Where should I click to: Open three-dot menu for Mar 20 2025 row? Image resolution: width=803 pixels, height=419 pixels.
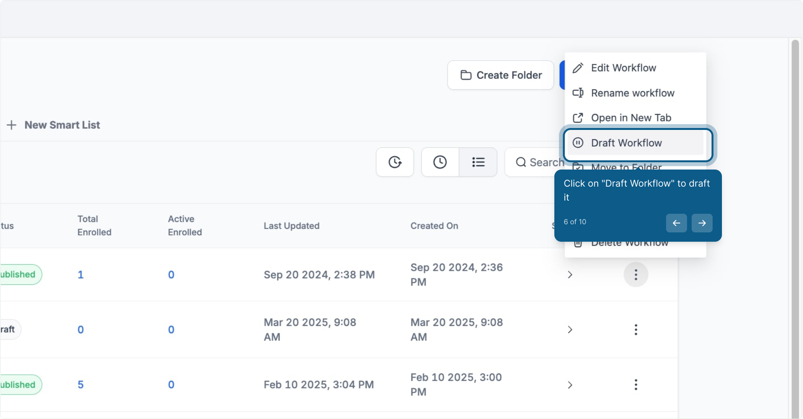(636, 330)
